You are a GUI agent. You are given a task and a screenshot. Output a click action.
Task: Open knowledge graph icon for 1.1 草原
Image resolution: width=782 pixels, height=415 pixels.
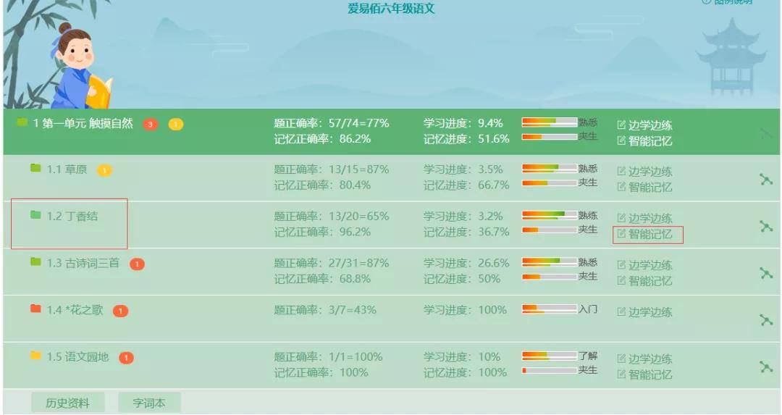[765, 179]
